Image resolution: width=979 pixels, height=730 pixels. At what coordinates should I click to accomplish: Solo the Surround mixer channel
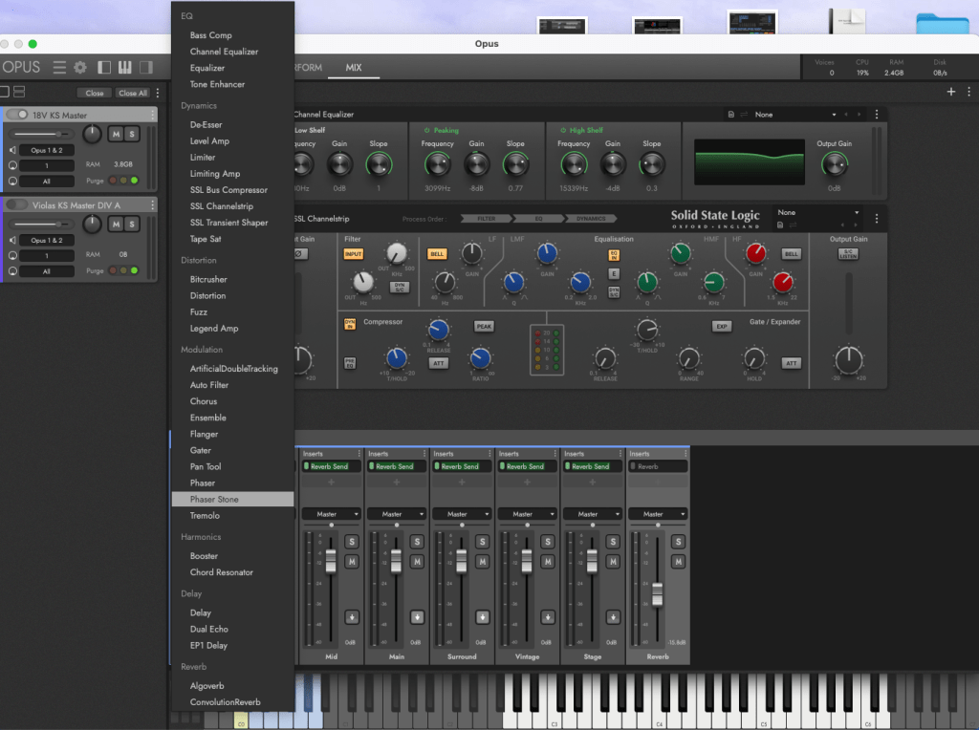[483, 542]
